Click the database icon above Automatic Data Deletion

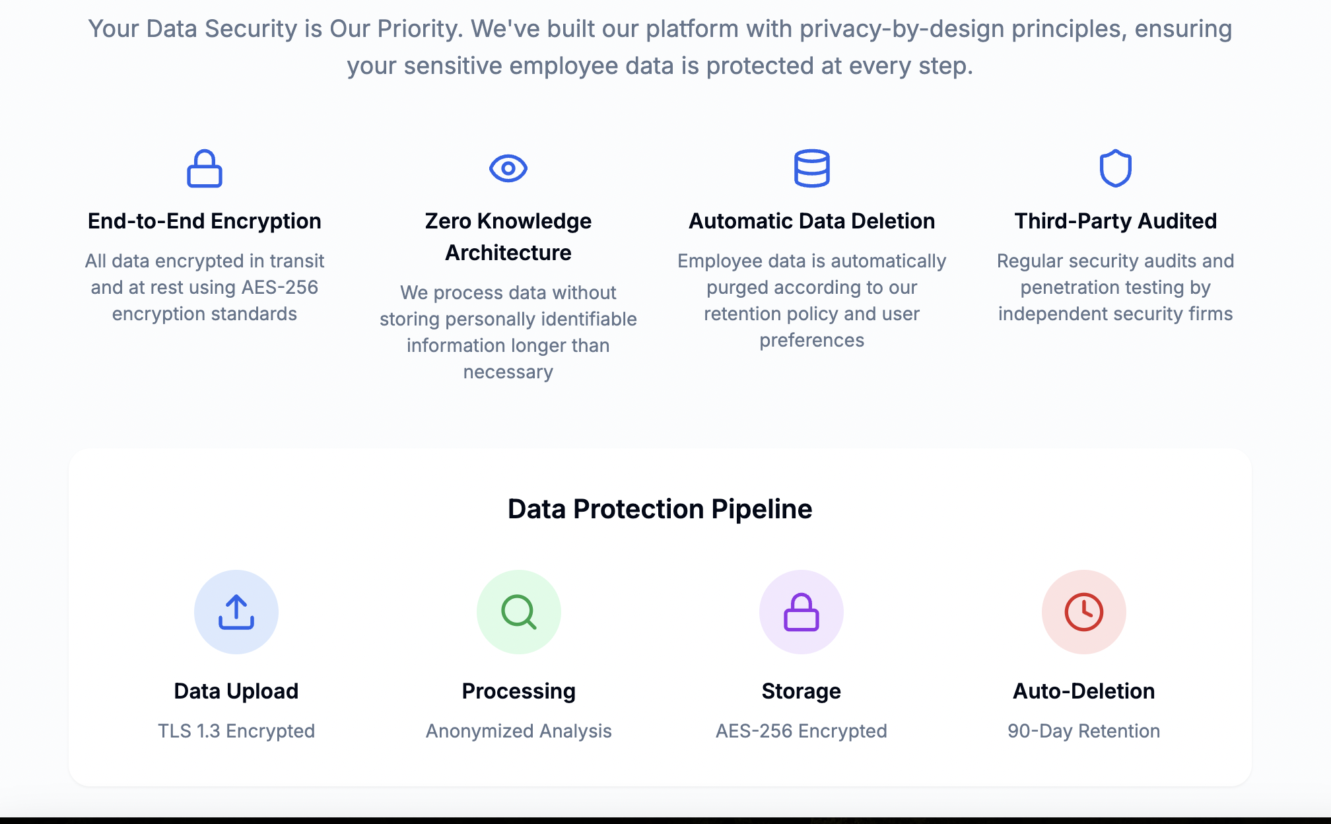(812, 168)
